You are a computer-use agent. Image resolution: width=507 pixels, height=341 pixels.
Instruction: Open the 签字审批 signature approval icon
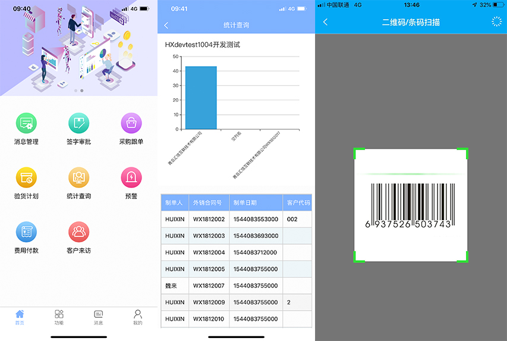coord(78,123)
